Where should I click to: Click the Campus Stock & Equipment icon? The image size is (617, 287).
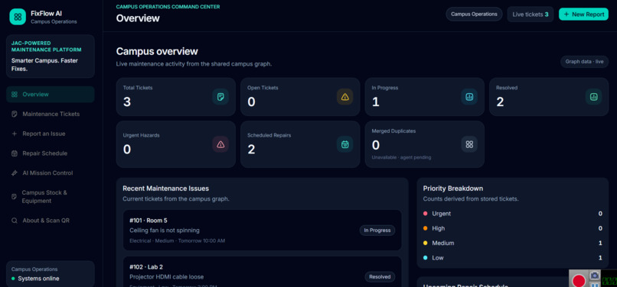click(x=15, y=196)
